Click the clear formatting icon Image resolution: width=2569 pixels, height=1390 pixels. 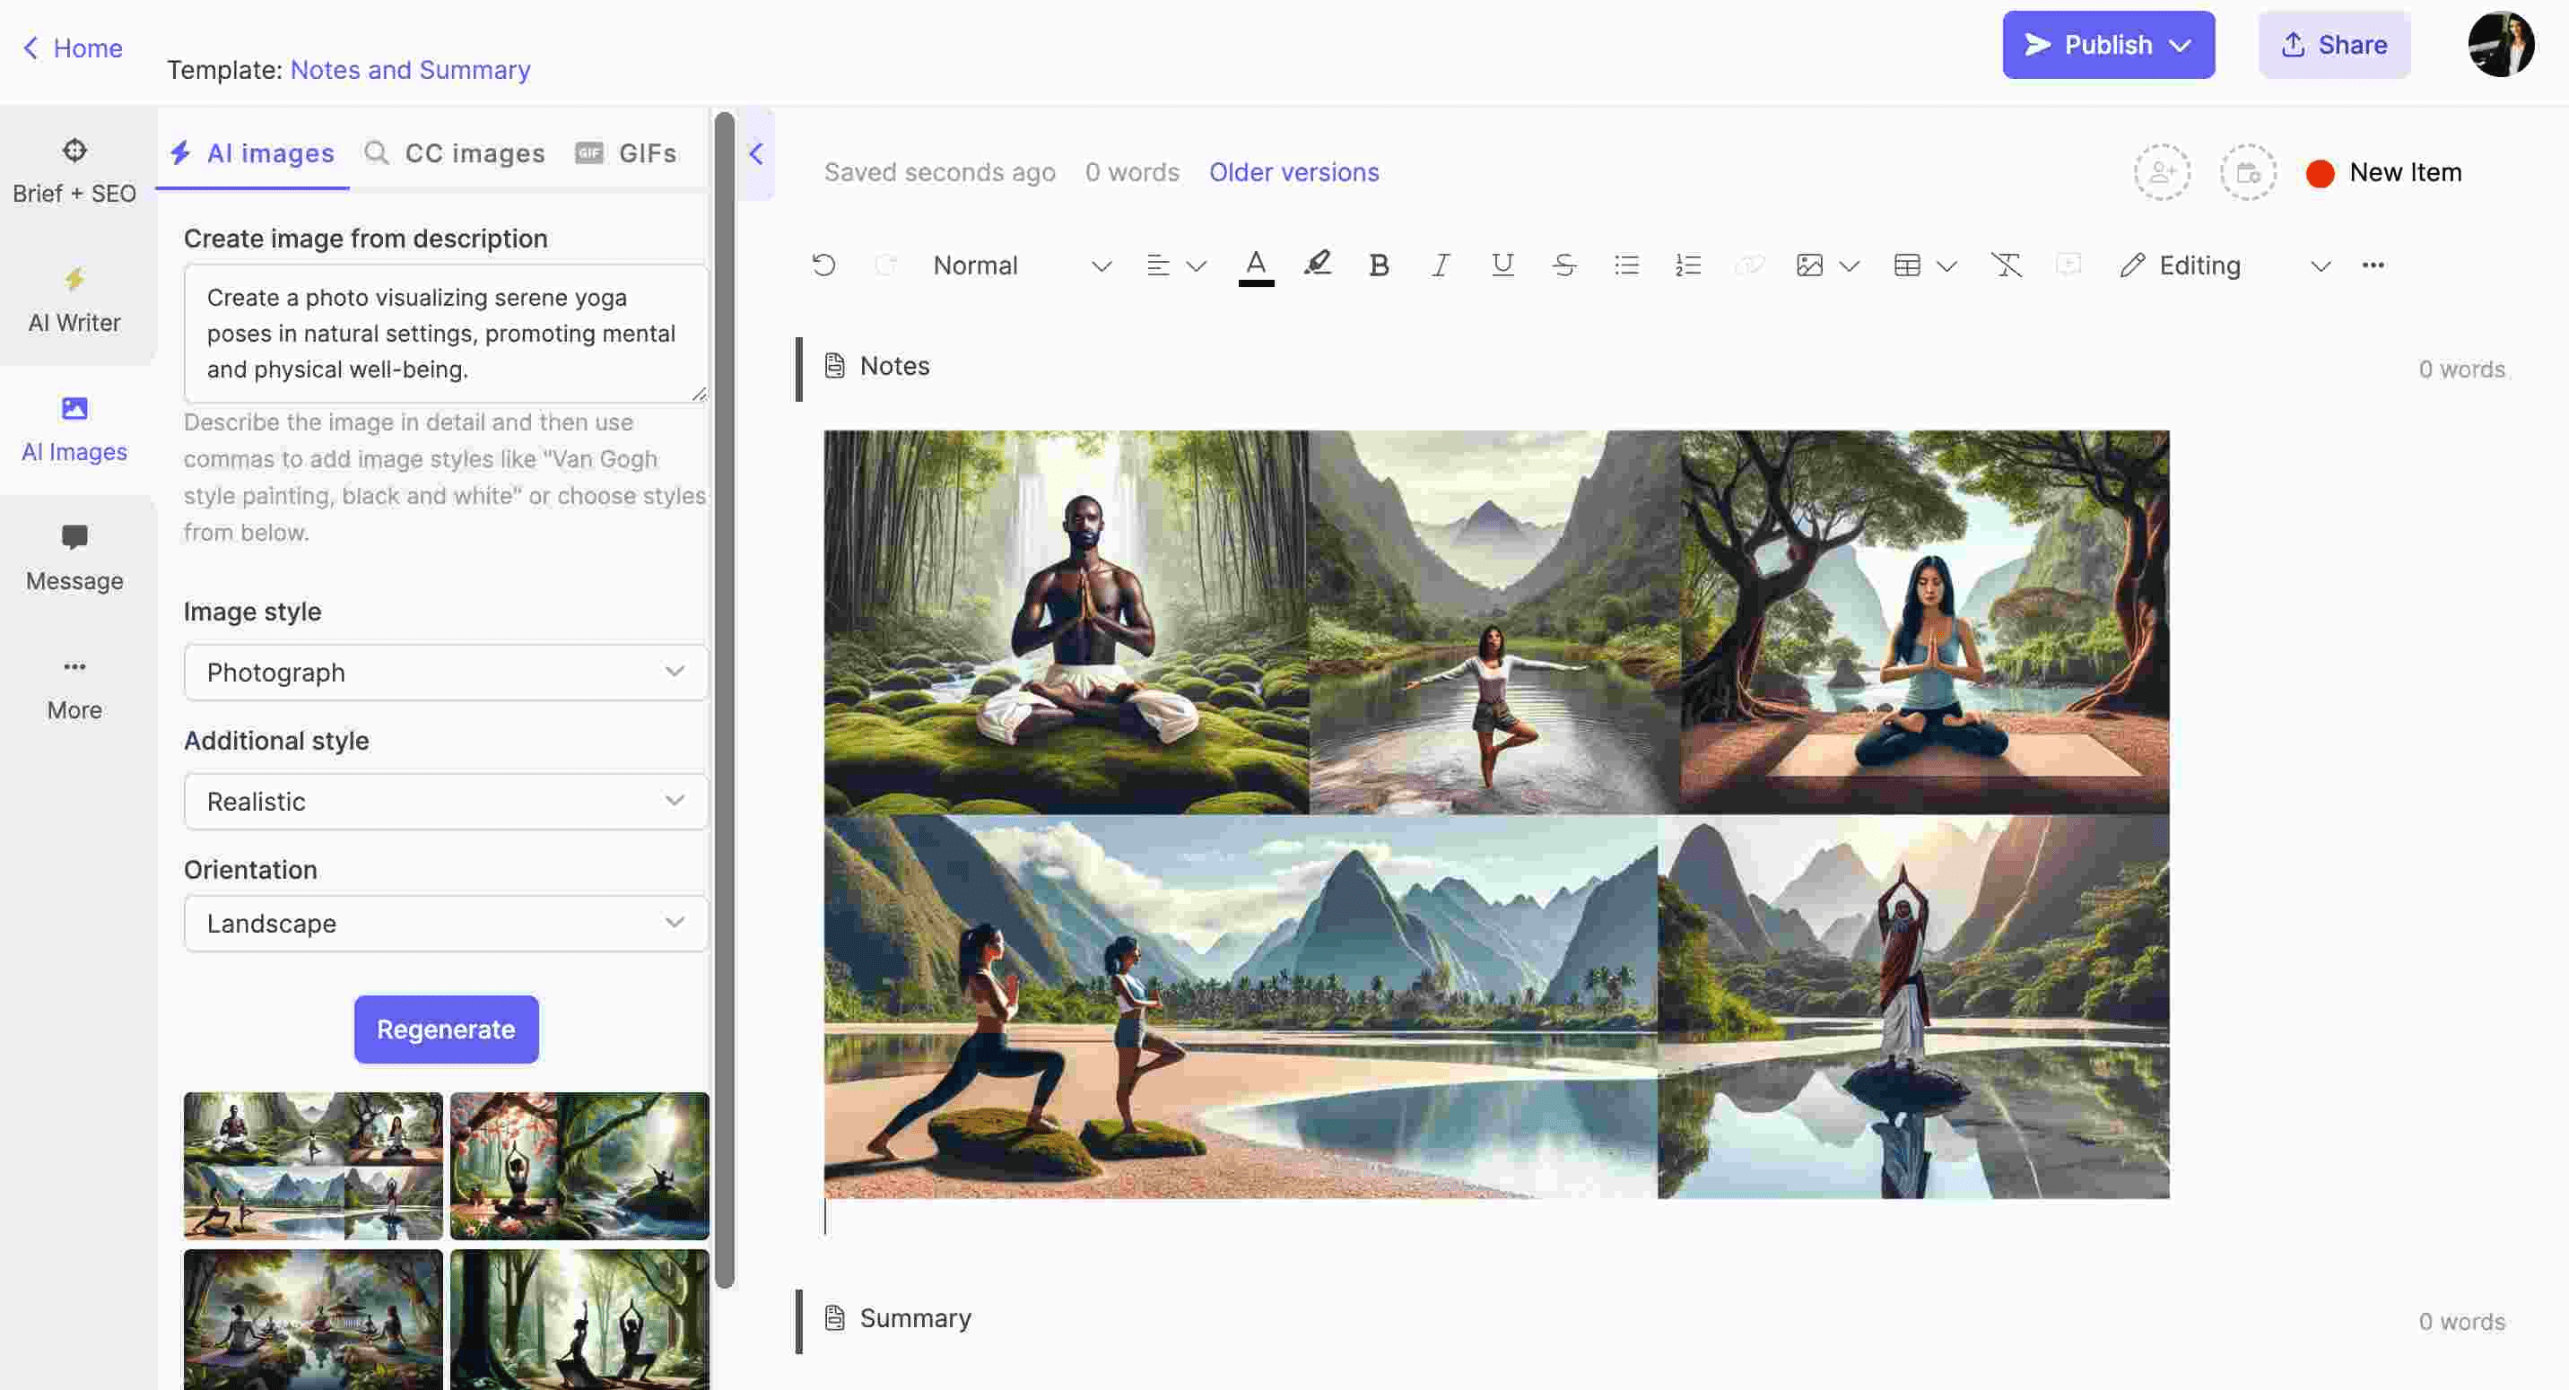2006,265
